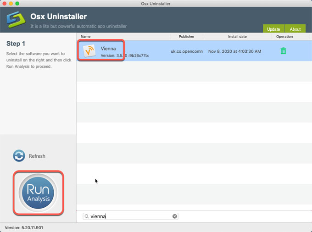The image size is (312, 232).
Task: Click the Version: 5.20.11.901 status text
Action: tap(24, 227)
